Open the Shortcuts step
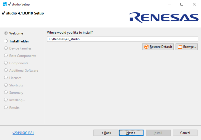This screenshot has width=201, height=140. 16,85
